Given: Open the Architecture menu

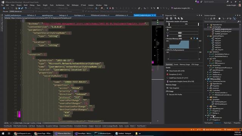Looking at the screenshot, I should [60, 5].
